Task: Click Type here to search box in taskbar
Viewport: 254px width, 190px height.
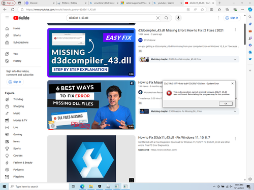Action: 39,186
